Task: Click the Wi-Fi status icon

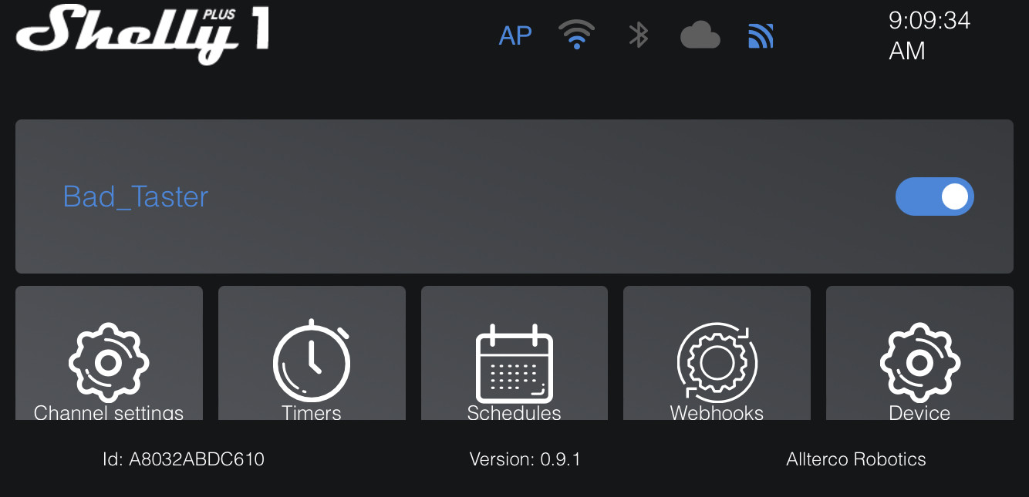Action: (x=576, y=35)
